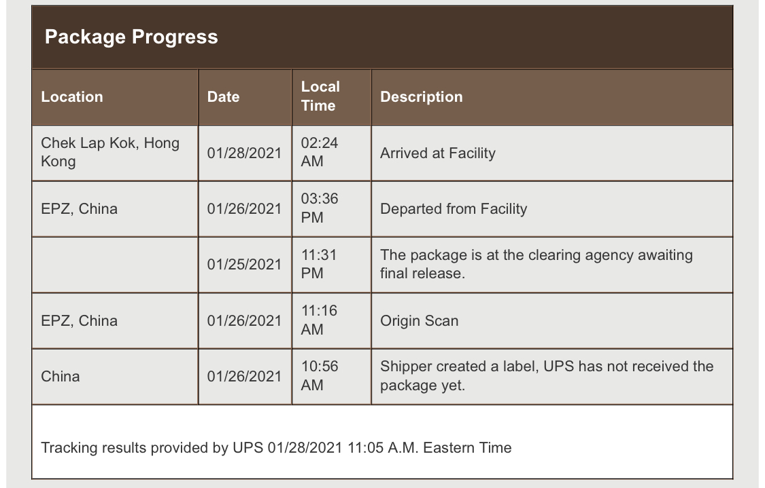
Task: Click the Tracking results provided by UPS text
Action: 276,447
